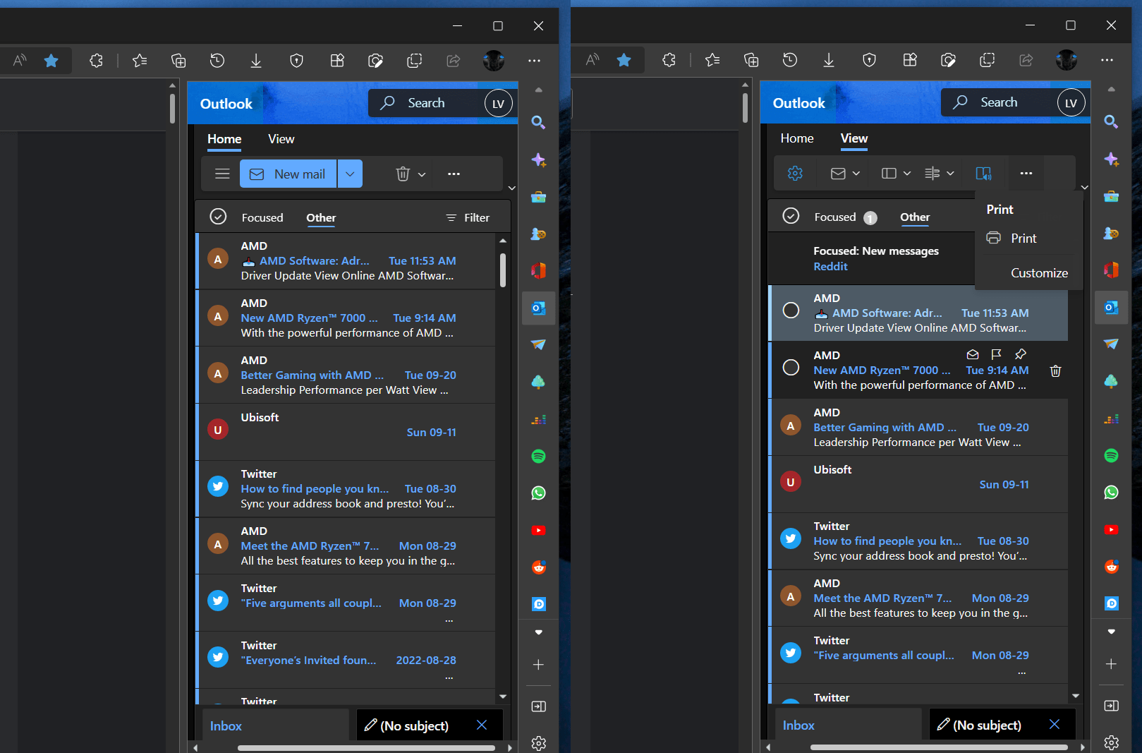Open the Messages envelope dropdown in right window
The image size is (1142, 753).
click(x=845, y=174)
